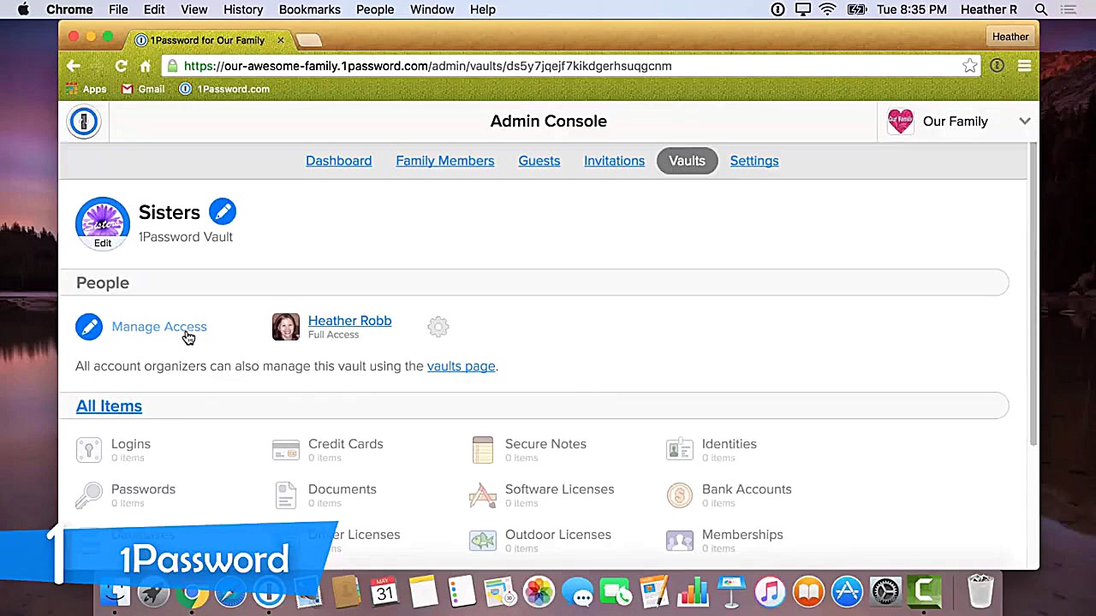1096x616 pixels.
Task: Click the Memberships category icon
Action: click(680, 540)
